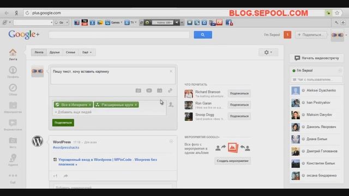This screenshot has height=196, width=349.
Task: Expand the toolbar search field dropdown
Action: (51, 22)
